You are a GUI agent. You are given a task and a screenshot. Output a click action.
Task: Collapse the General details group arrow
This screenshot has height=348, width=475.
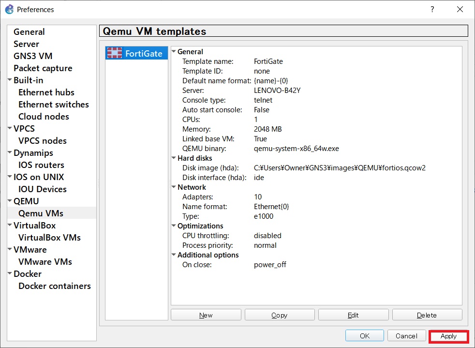(174, 51)
